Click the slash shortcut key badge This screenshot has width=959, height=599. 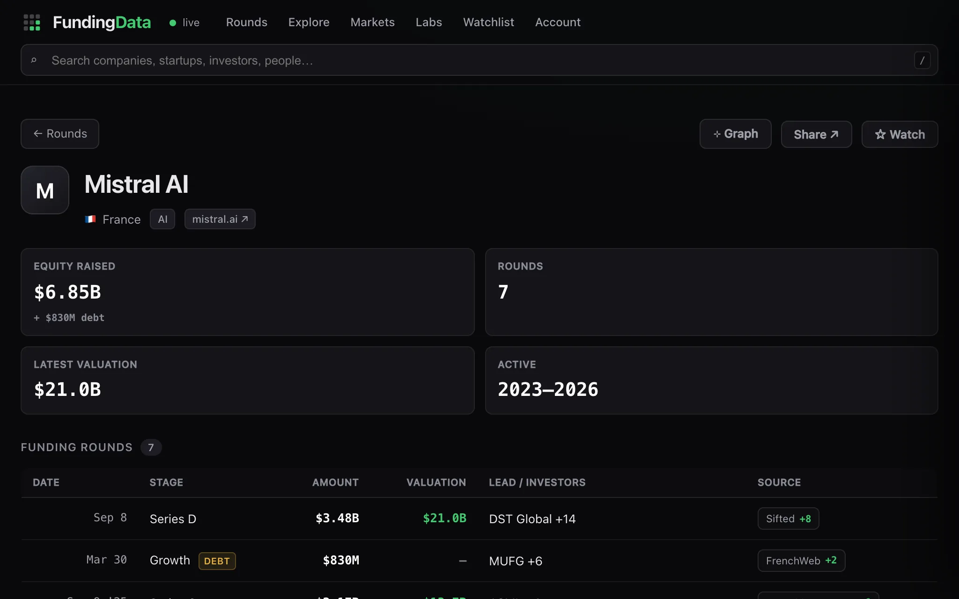pos(922,60)
